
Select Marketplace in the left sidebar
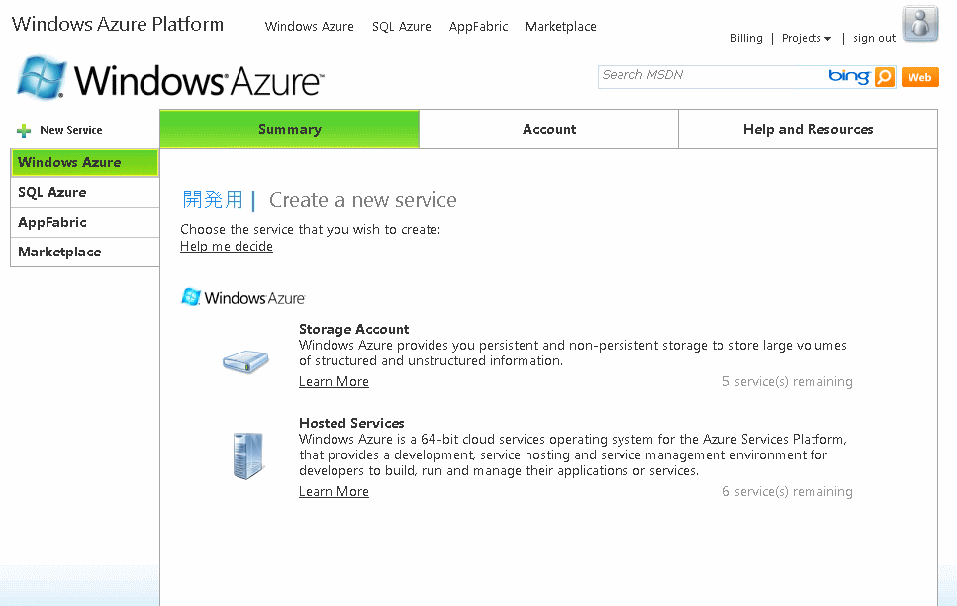pos(85,252)
